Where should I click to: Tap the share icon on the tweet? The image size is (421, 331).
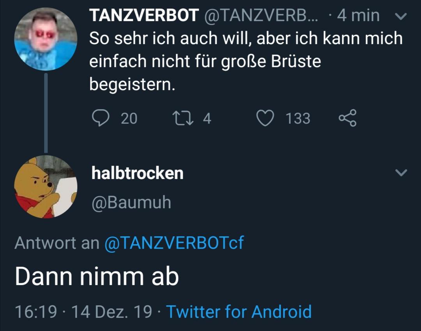click(347, 118)
